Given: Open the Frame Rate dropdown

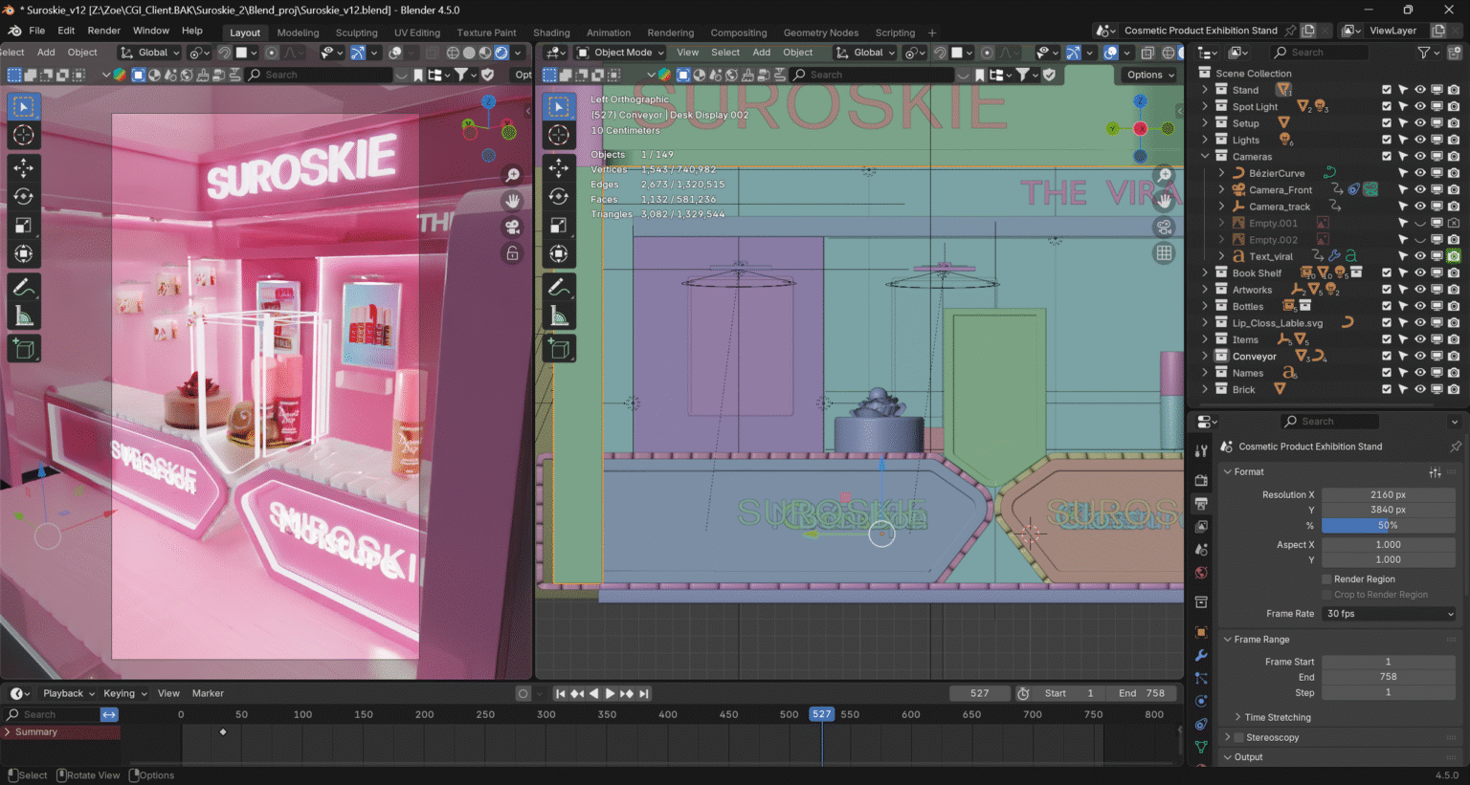Looking at the screenshot, I should [x=1388, y=614].
